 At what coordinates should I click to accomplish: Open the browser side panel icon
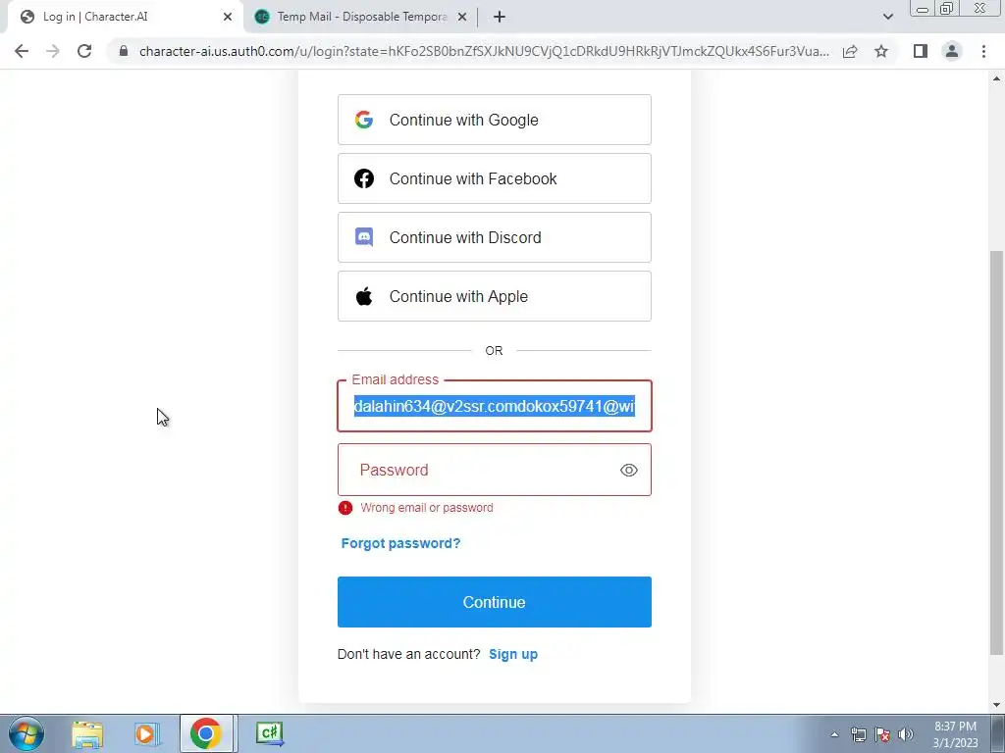(x=921, y=51)
